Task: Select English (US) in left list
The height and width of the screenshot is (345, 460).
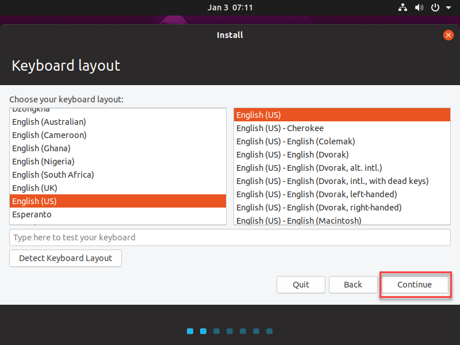Action: [118, 201]
